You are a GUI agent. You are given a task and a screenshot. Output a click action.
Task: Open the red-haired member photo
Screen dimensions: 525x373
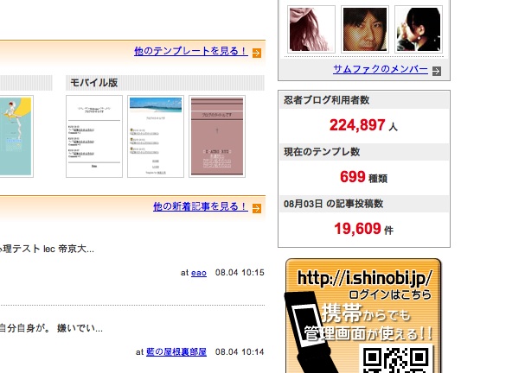[x=311, y=29]
